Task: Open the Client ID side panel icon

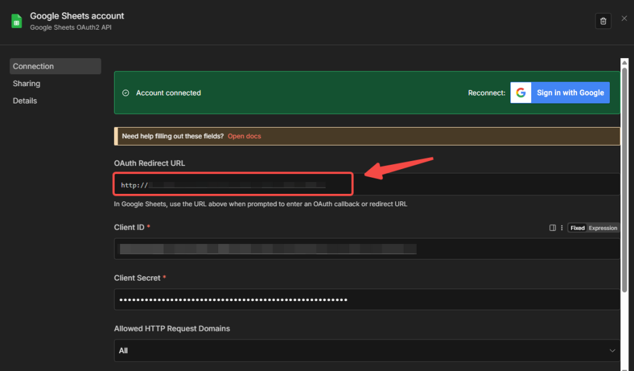Action: click(x=552, y=228)
